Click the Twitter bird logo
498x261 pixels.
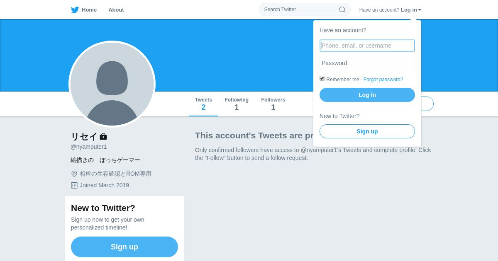(75, 10)
